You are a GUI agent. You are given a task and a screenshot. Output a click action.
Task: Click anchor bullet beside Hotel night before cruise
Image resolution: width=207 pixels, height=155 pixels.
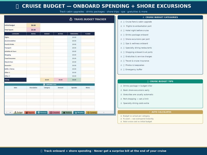click(121, 30)
